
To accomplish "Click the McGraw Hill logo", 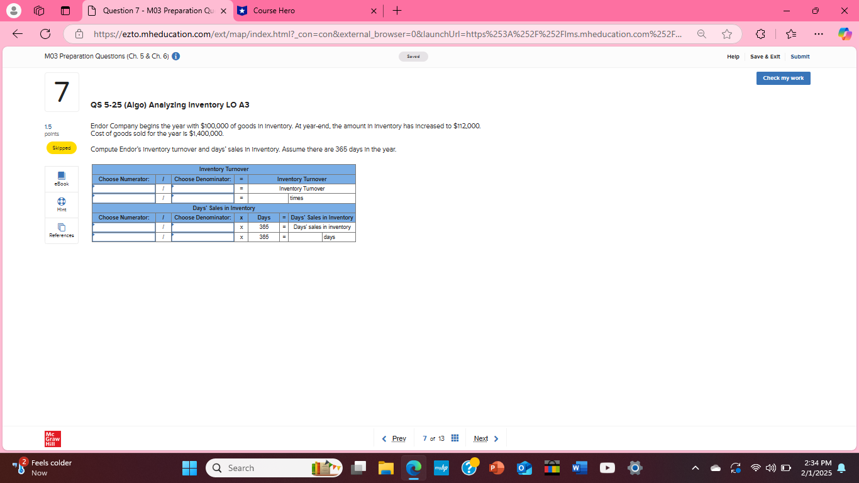I will click(52, 438).
